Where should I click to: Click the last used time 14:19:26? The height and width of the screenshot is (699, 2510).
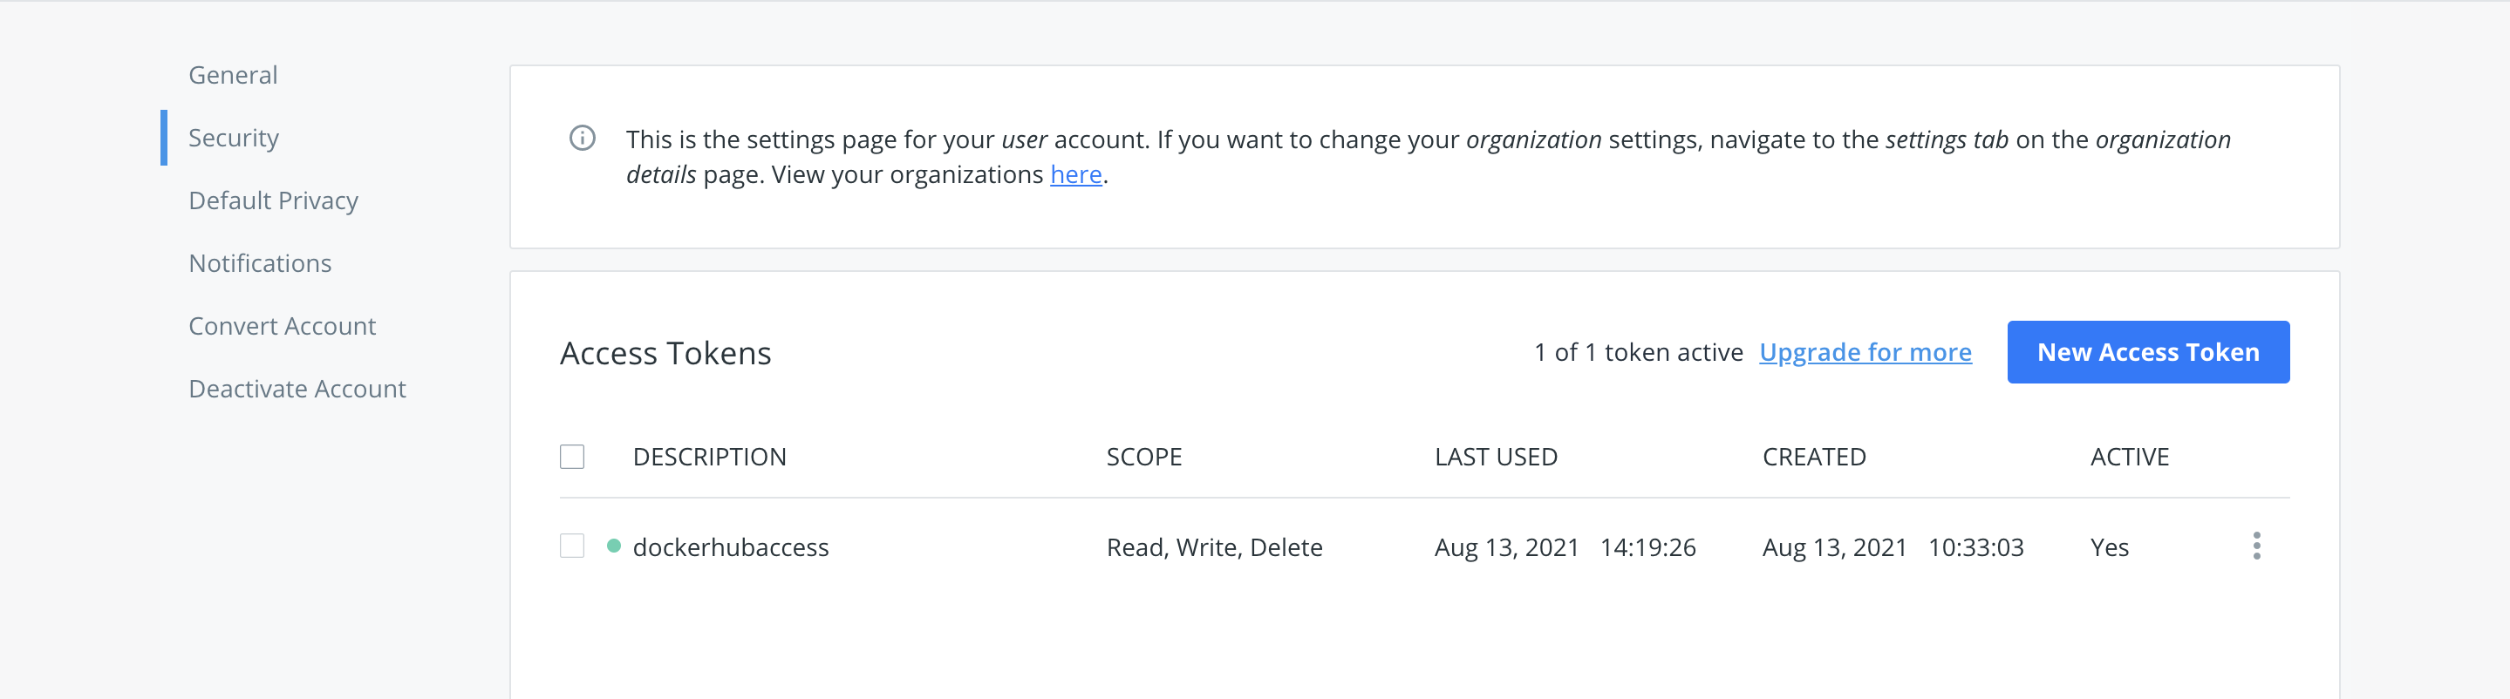[1647, 547]
